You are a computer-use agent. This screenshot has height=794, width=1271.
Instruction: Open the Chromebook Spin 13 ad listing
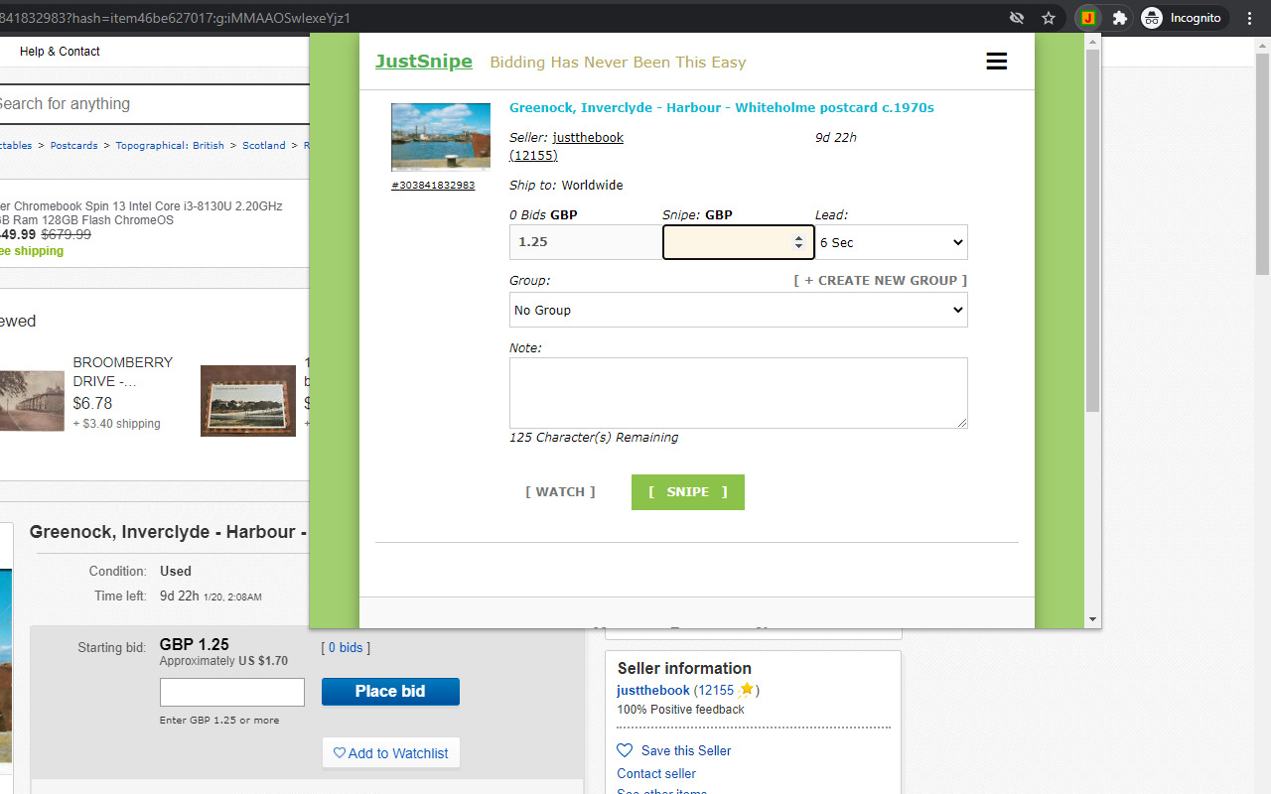(141, 213)
